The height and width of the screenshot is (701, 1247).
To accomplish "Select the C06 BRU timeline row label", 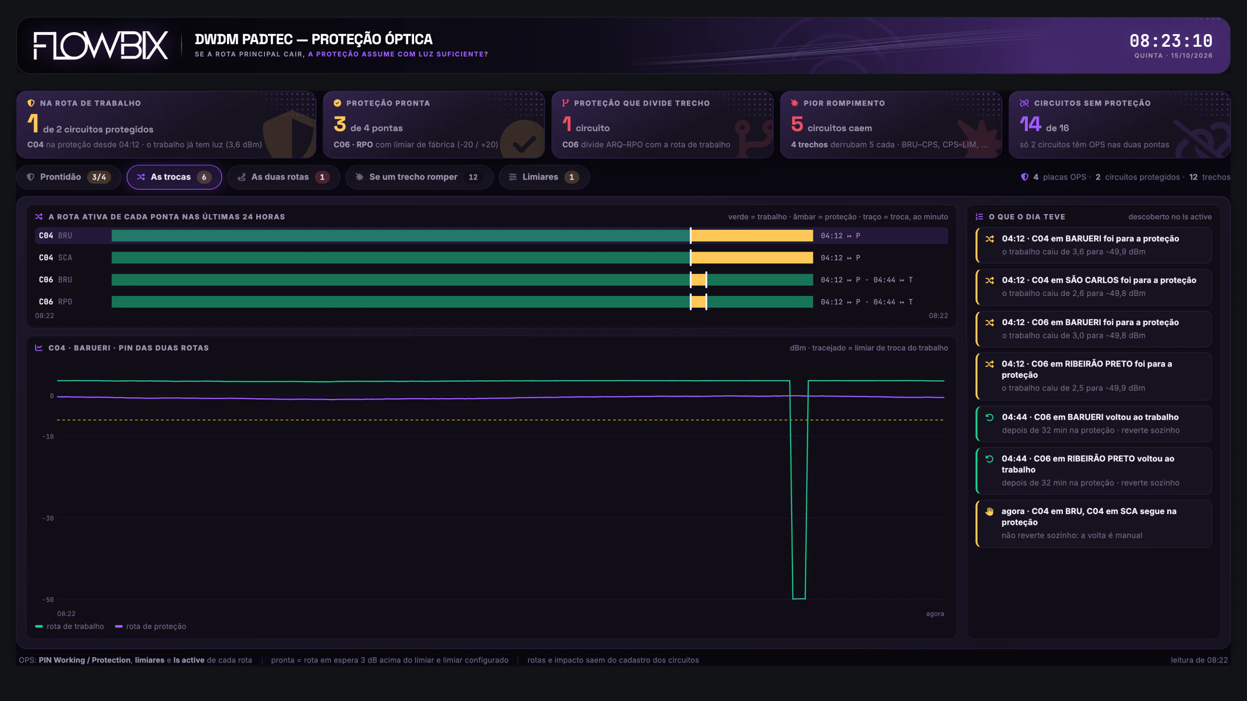I will [x=56, y=280].
